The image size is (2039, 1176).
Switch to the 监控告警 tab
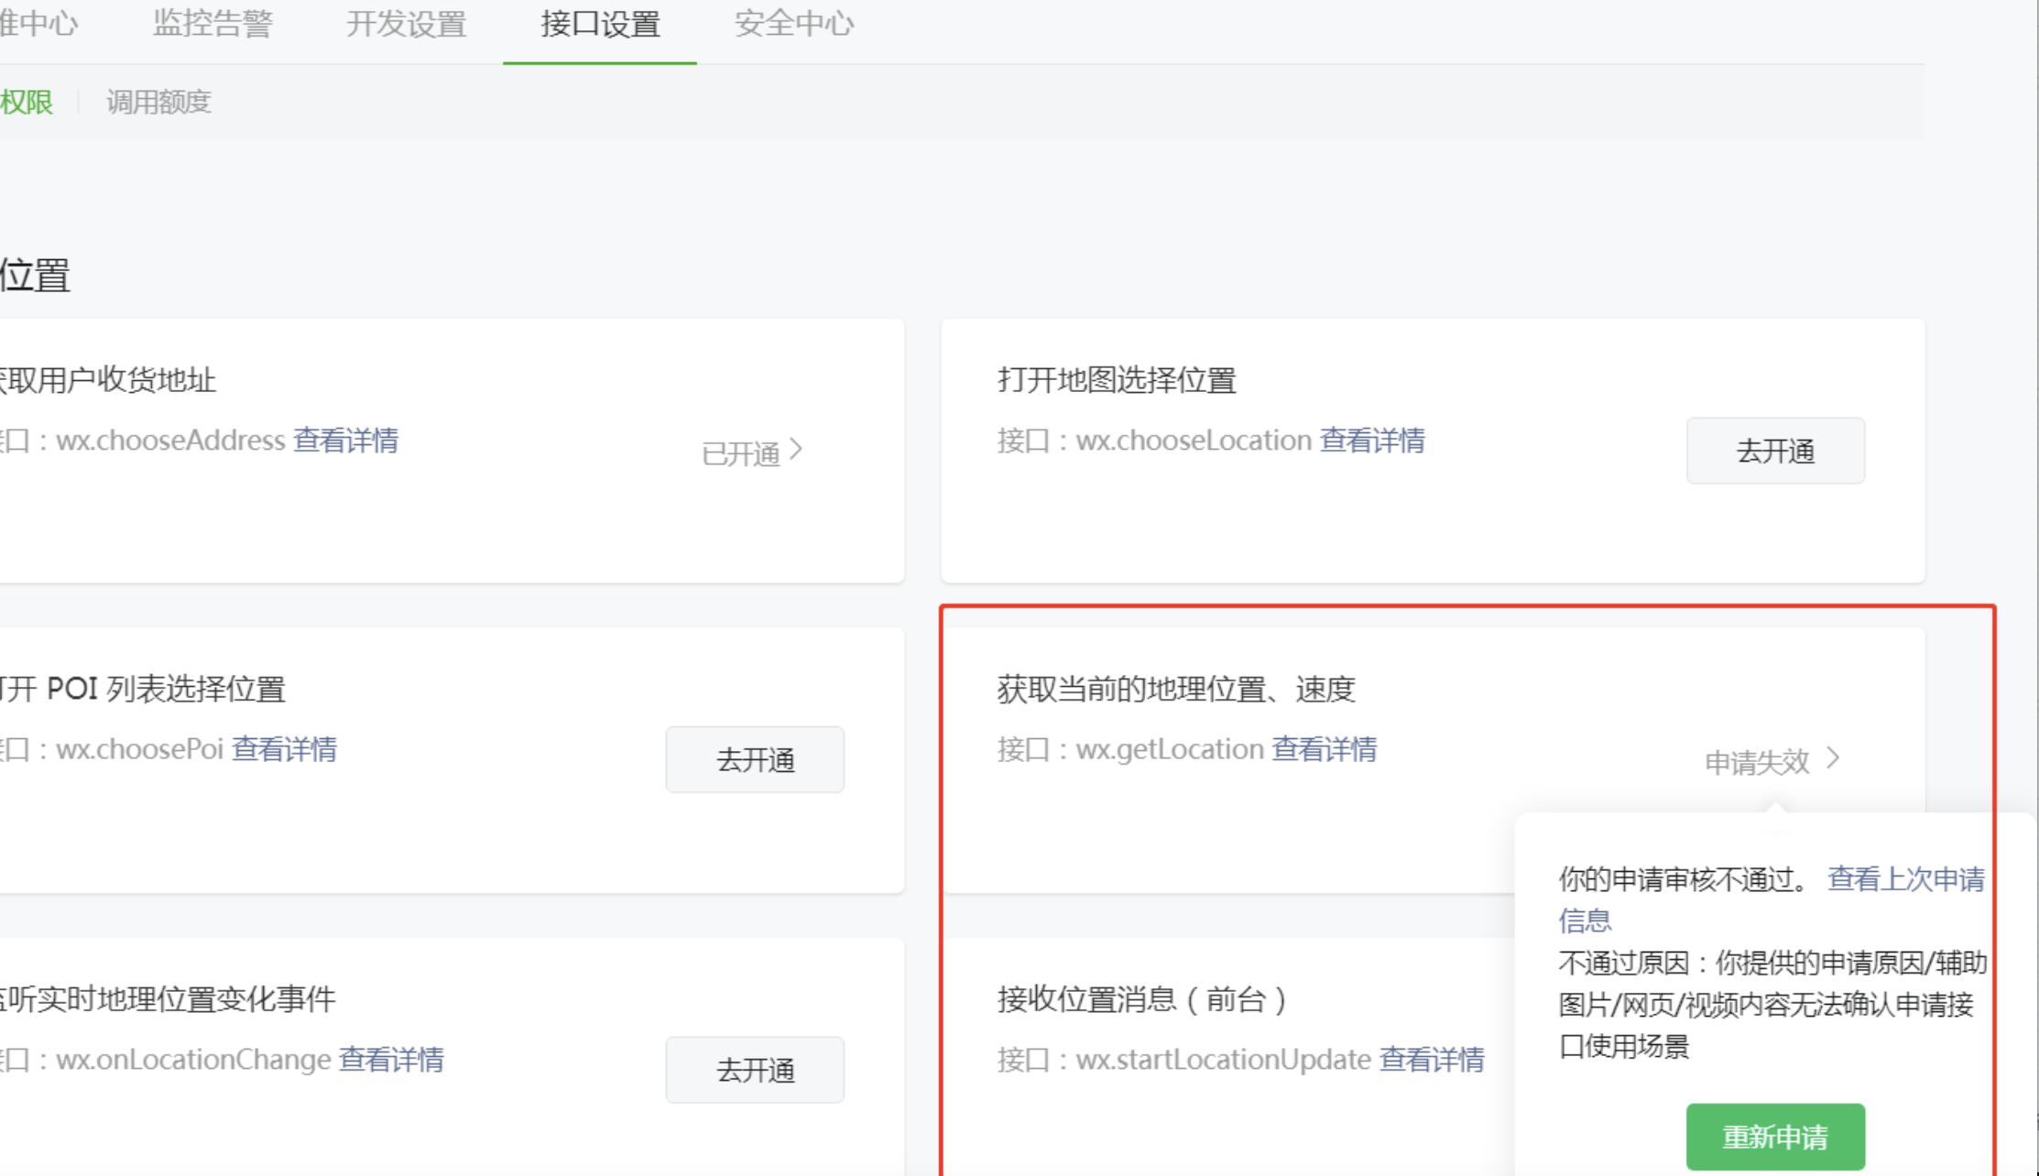213,24
